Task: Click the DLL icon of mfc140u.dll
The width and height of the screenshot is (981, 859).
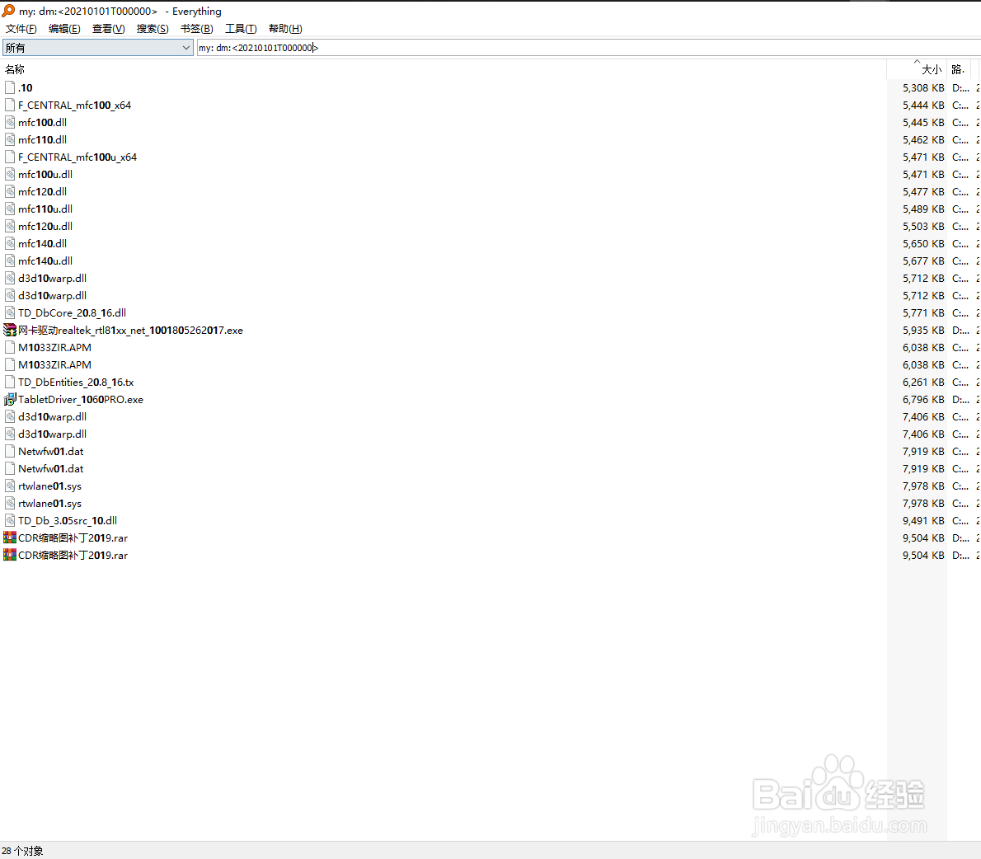Action: [9, 261]
